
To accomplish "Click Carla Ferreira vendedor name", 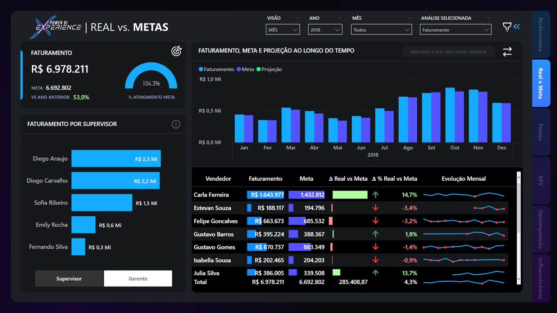I will pos(211,195).
